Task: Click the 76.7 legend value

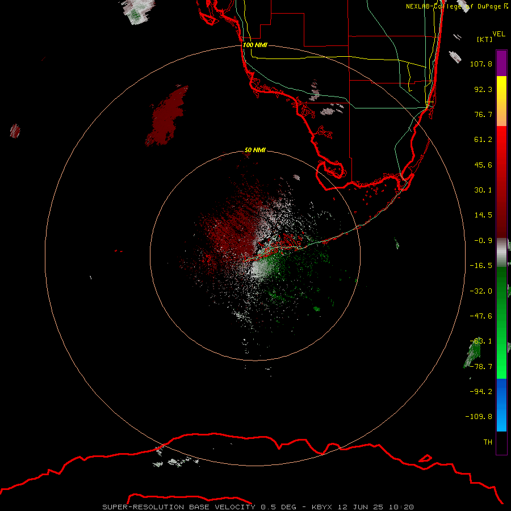Action: pyautogui.click(x=483, y=114)
